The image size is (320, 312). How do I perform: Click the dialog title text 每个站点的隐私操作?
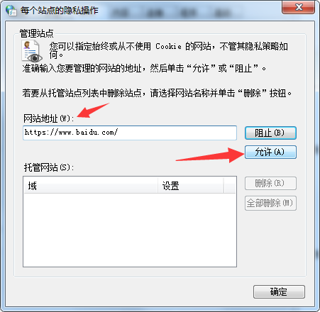point(59,11)
